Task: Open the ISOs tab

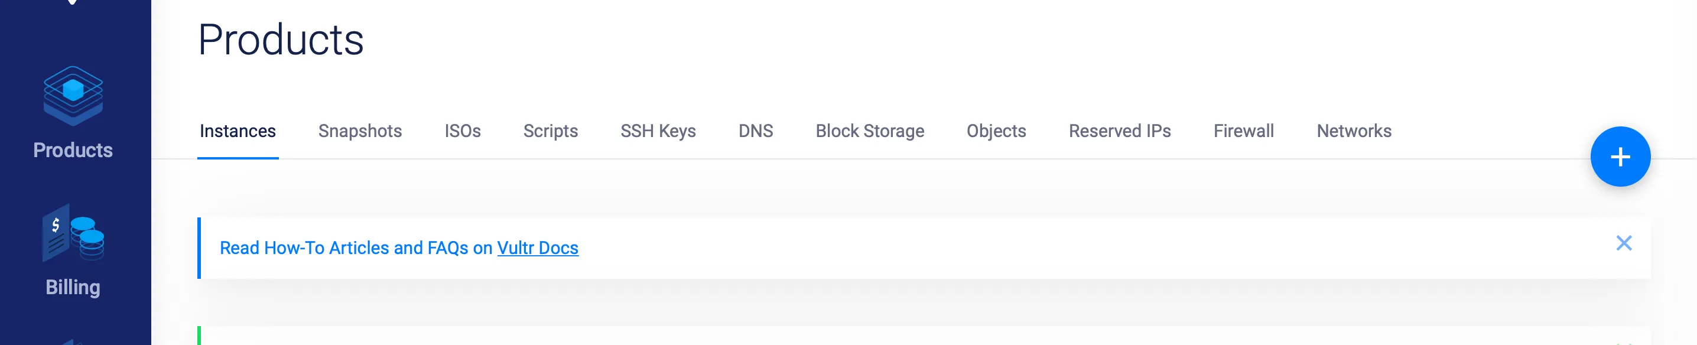Action: tap(463, 131)
